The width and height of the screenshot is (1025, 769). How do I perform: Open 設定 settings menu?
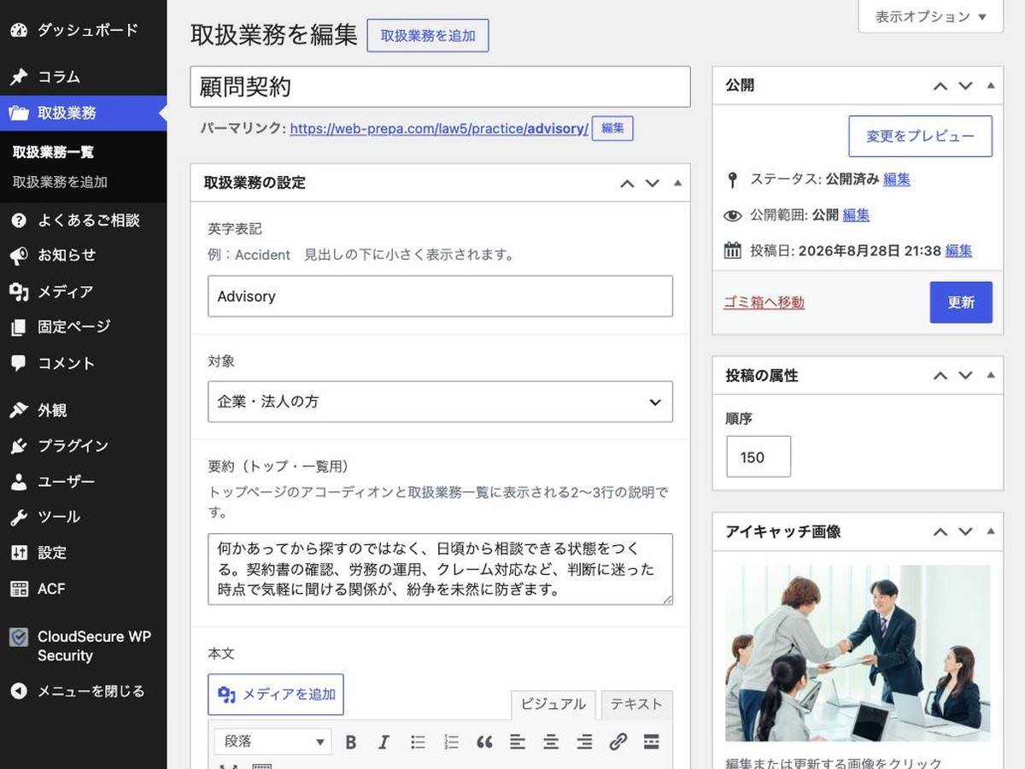(84, 553)
